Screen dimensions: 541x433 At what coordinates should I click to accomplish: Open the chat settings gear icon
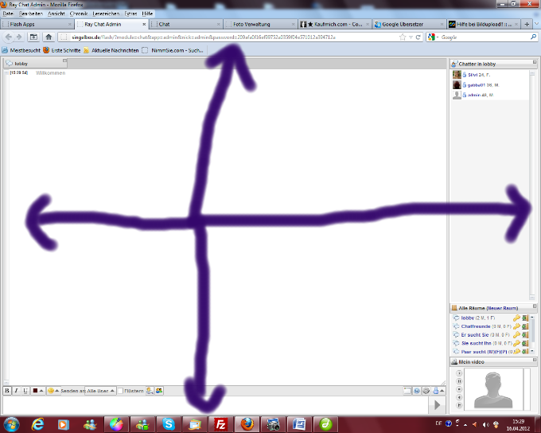coord(426,391)
